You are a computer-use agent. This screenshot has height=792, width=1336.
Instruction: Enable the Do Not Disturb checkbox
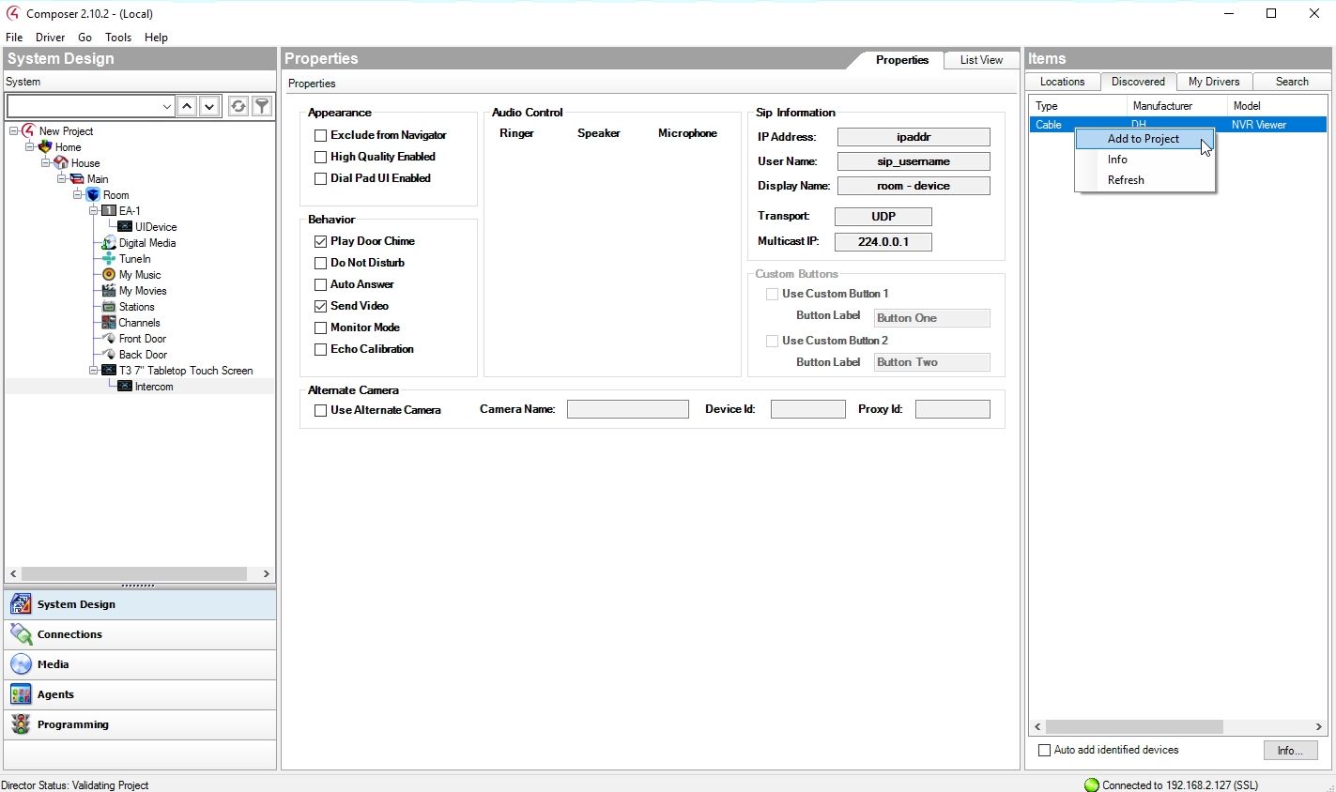[x=321, y=263]
